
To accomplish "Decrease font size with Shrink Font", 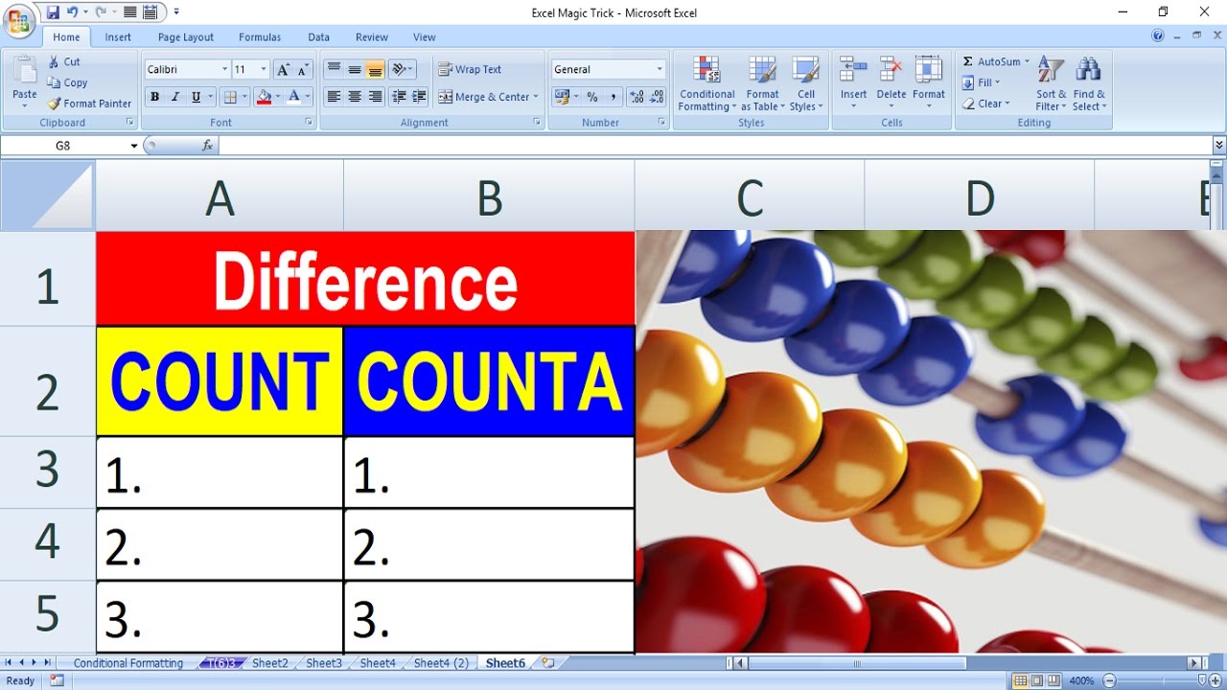I will 303,69.
